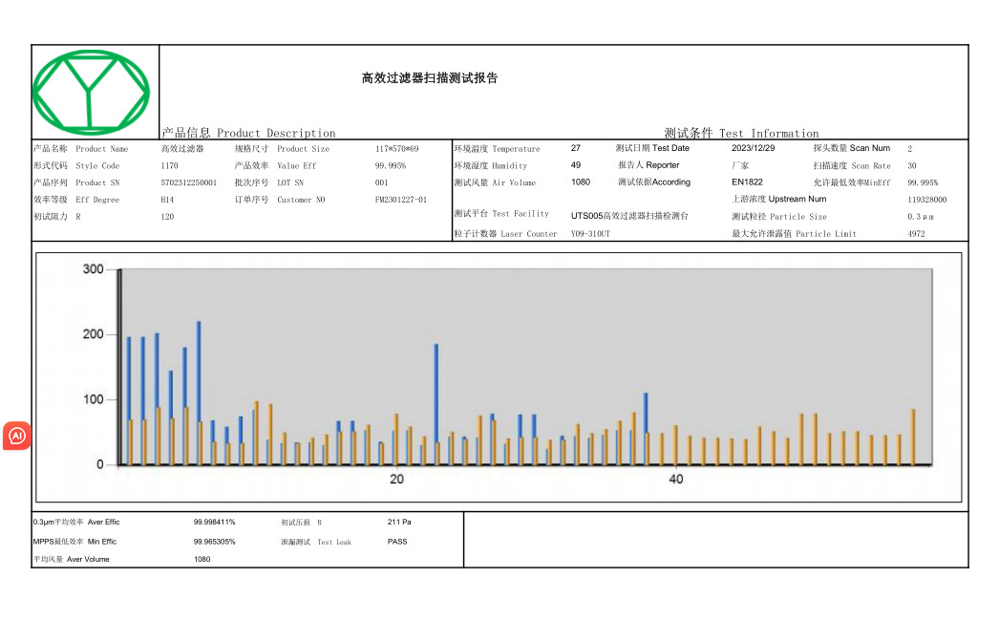Click the Upstream Num value 119328000
Image resolution: width=999 pixels, height=621 pixels.
(x=926, y=200)
